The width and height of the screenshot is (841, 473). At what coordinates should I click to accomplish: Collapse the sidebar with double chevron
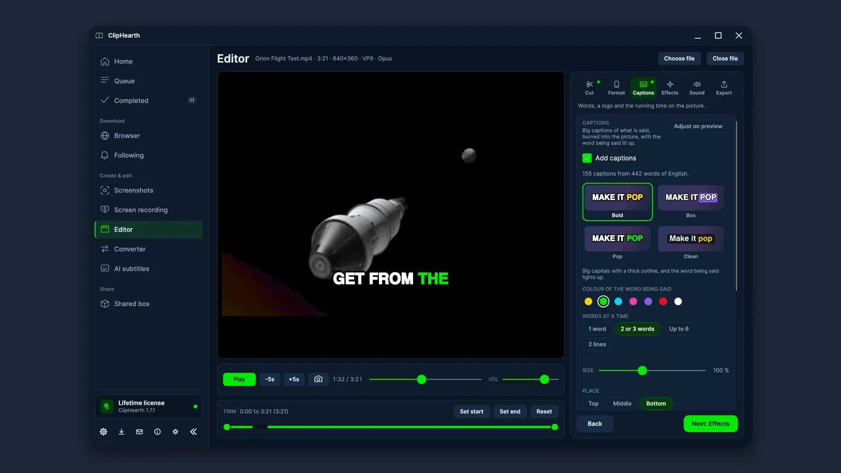(x=193, y=432)
